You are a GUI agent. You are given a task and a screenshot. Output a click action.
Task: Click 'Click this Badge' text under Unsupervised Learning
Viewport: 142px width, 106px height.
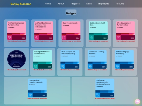tap(37, 98)
